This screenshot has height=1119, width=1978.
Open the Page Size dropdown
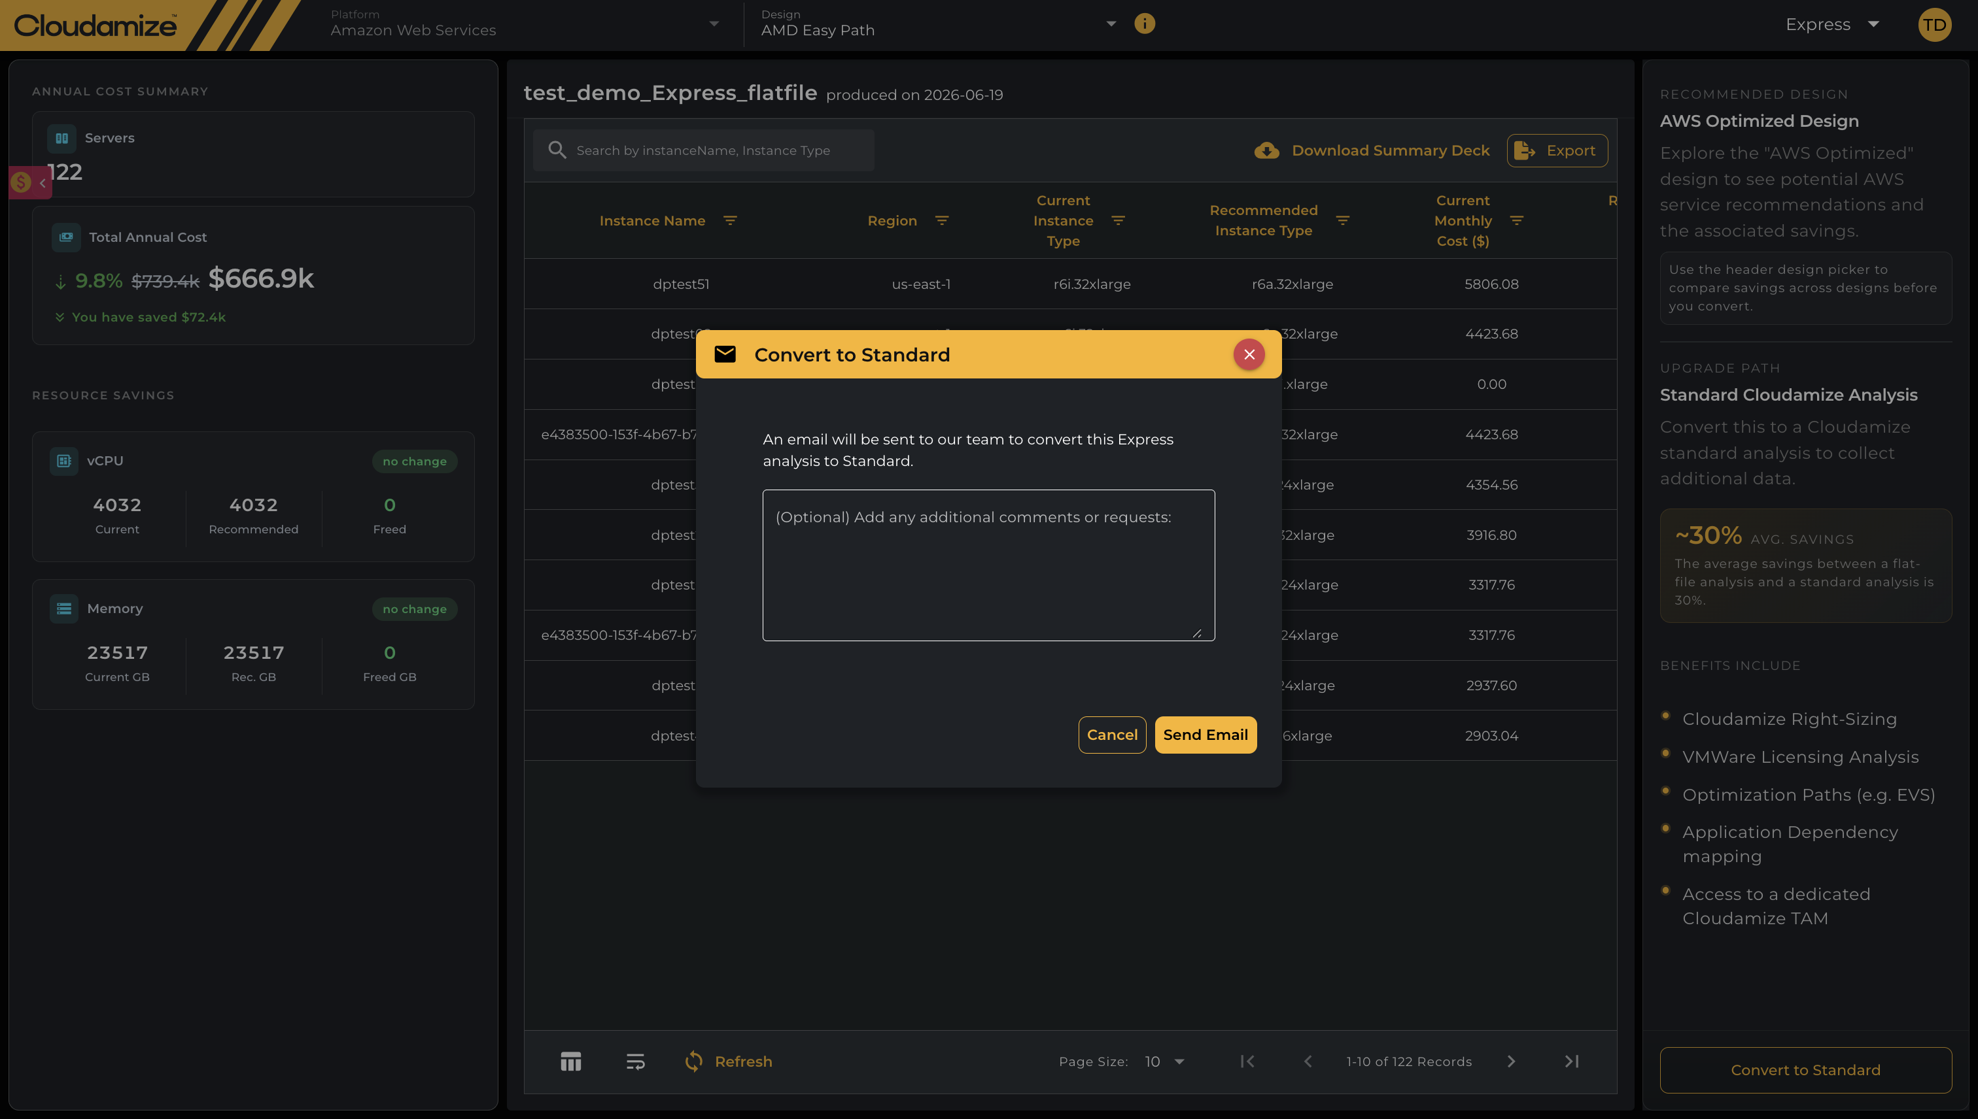coord(1164,1061)
